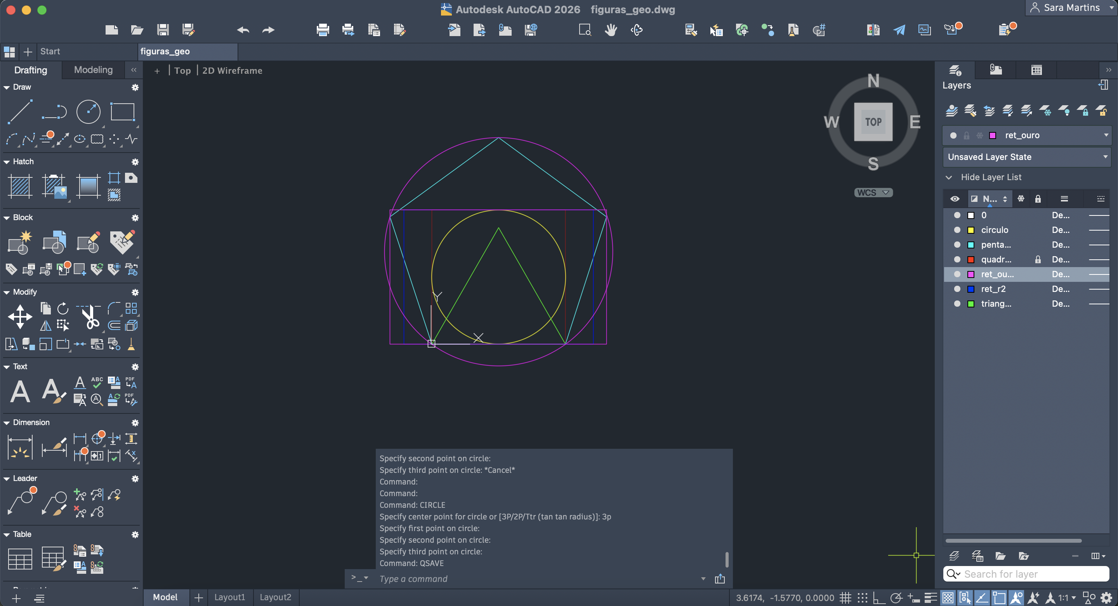Toggle grid display in status bar

pyautogui.click(x=845, y=598)
